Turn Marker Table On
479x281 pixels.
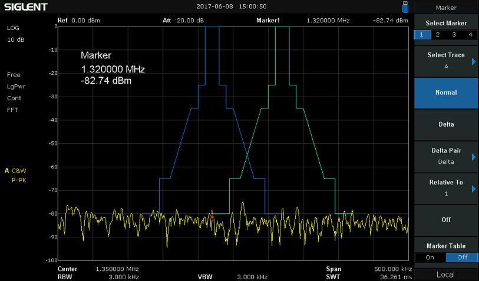pos(430,257)
